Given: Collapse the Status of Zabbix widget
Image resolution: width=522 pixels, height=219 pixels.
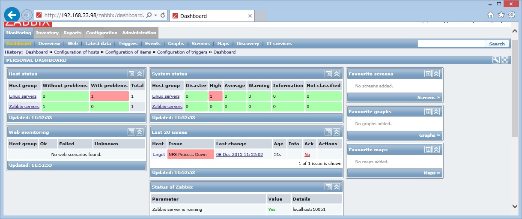Looking at the screenshot, I should click(x=337, y=187).
